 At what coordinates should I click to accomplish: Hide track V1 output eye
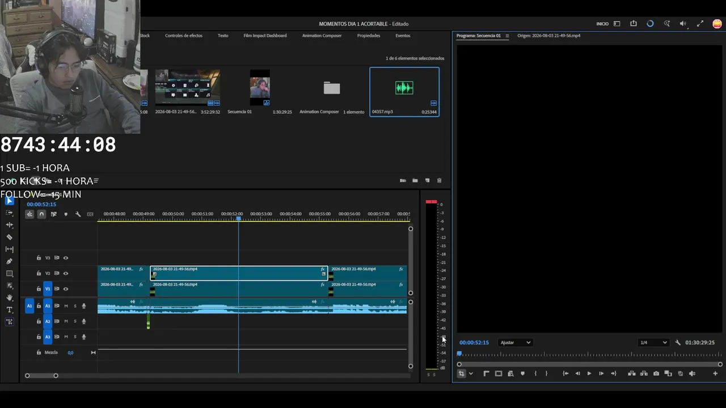click(x=66, y=288)
